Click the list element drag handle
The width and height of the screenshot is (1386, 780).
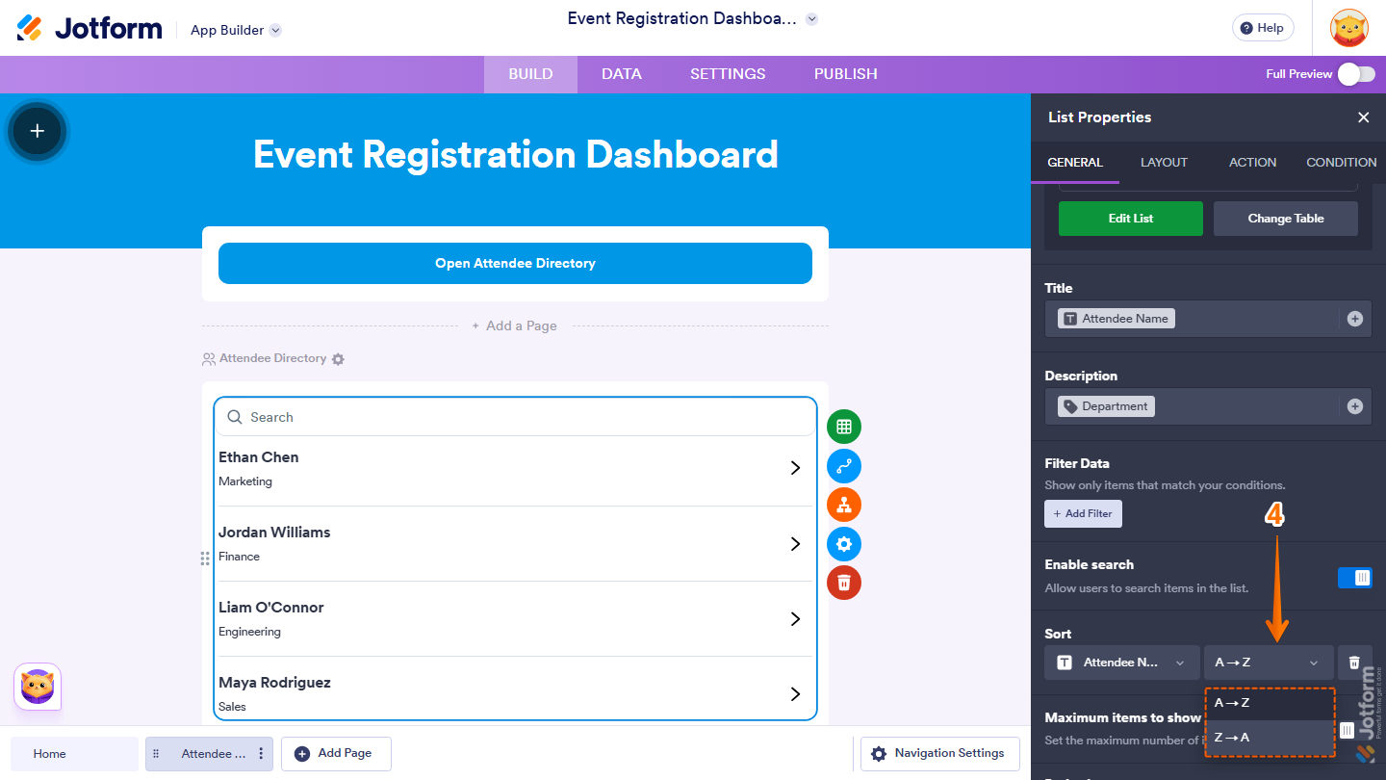click(205, 559)
